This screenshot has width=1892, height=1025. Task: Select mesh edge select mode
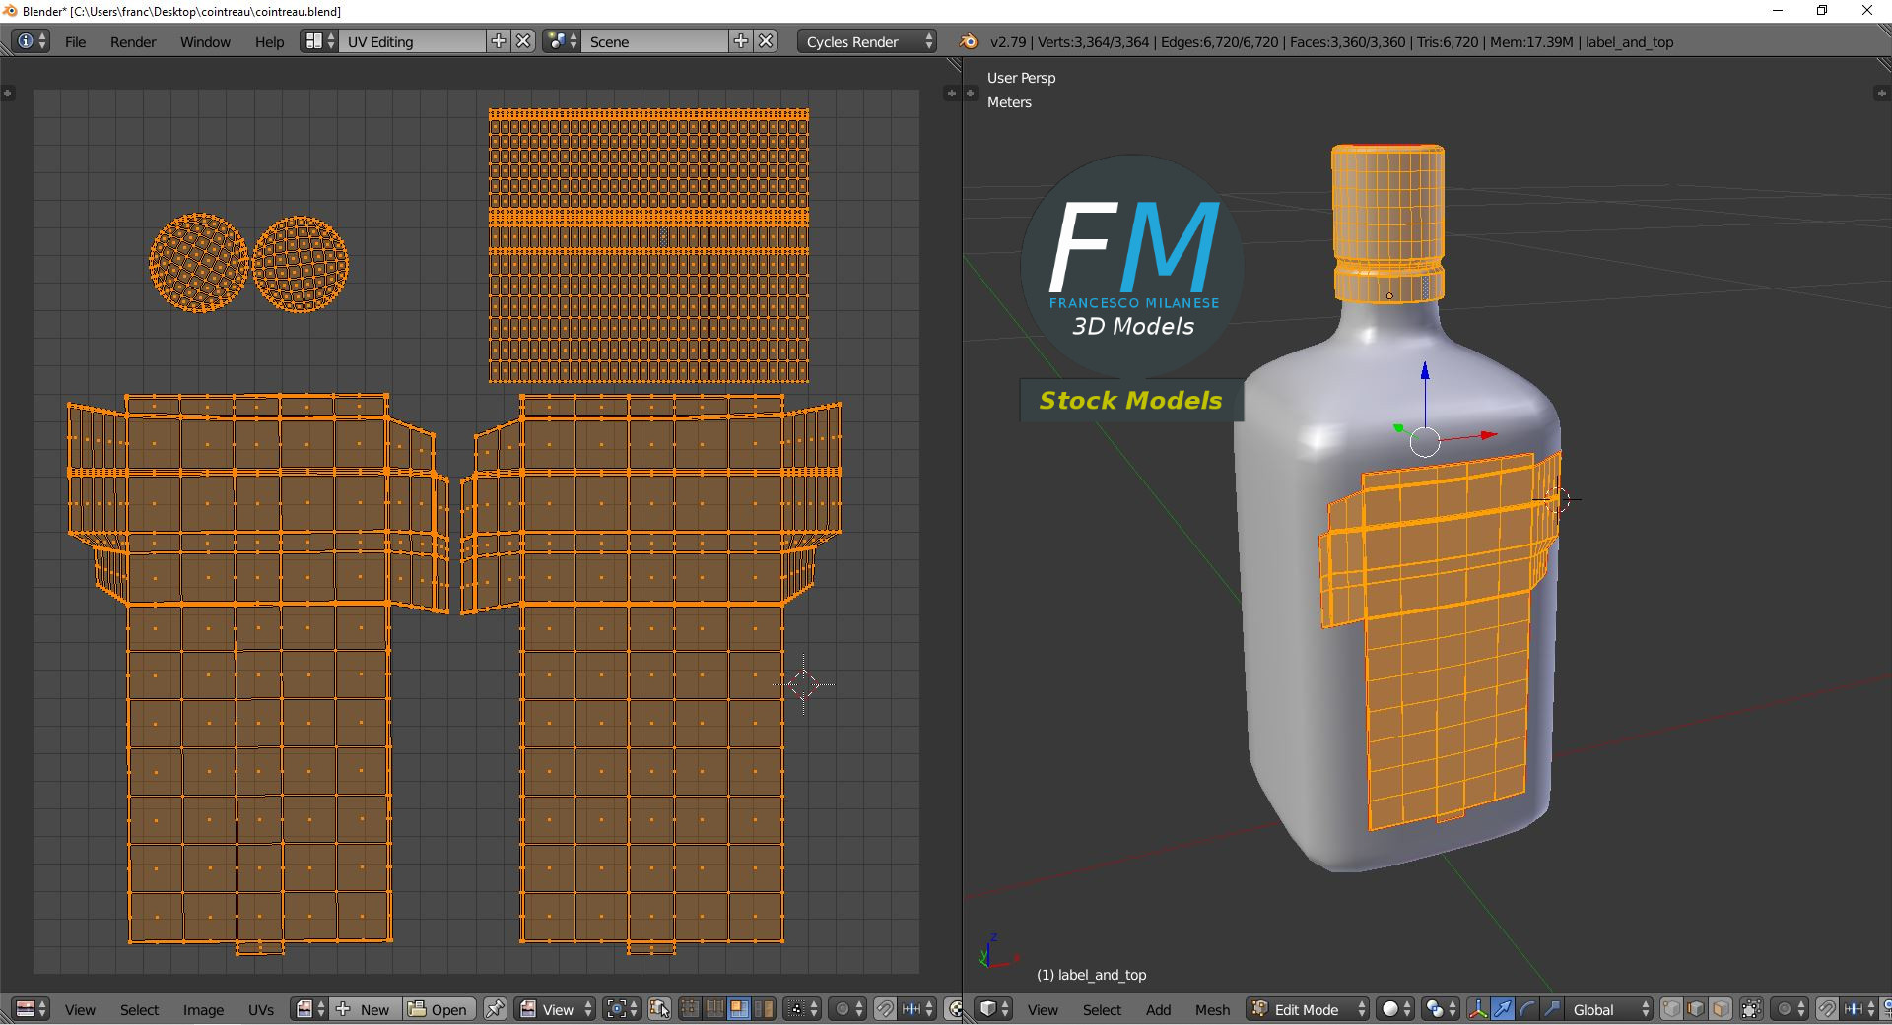[x=1696, y=1009]
